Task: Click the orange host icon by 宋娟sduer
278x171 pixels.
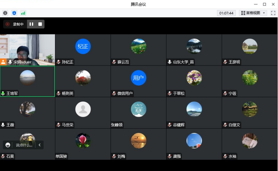Action: 3,62
